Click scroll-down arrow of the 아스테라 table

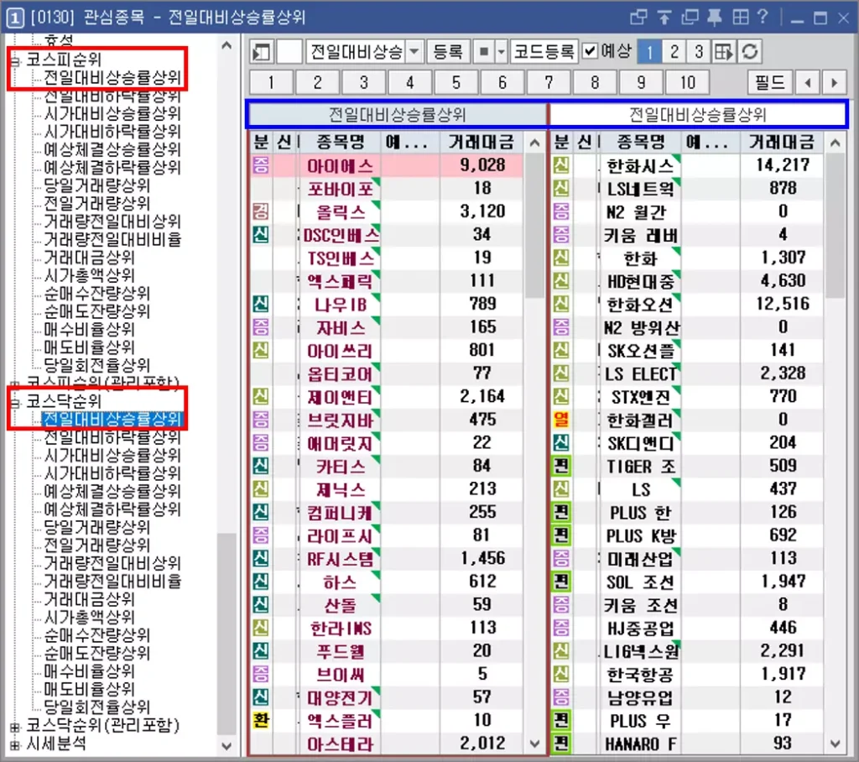coord(534,744)
